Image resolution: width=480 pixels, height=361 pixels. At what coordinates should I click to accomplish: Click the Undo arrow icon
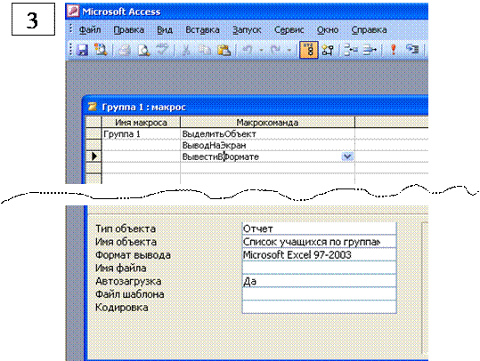point(248,50)
